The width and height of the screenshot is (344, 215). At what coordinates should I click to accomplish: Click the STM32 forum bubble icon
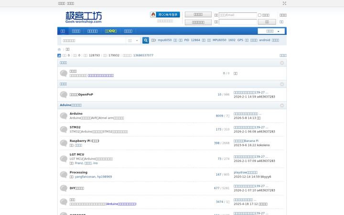tap(64, 129)
